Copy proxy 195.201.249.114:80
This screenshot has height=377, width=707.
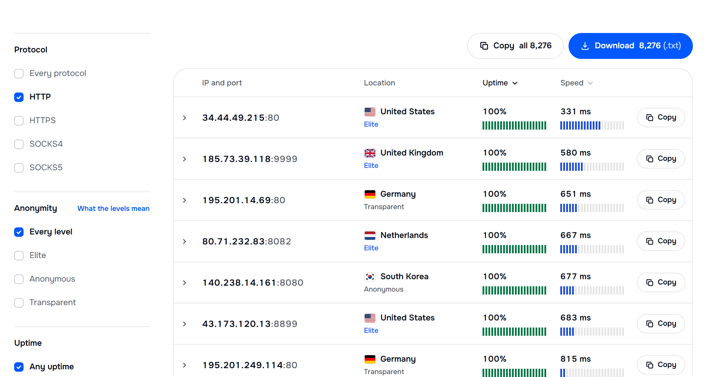[661, 365]
